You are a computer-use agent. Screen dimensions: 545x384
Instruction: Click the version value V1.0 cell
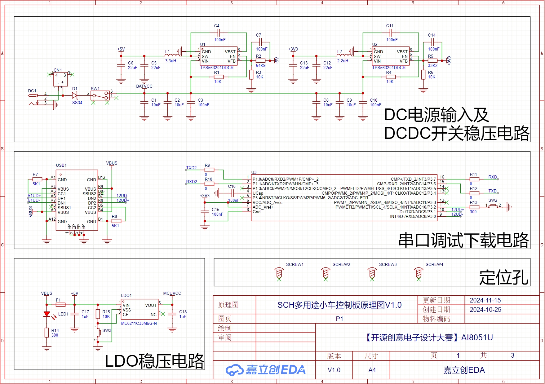tap(334, 370)
